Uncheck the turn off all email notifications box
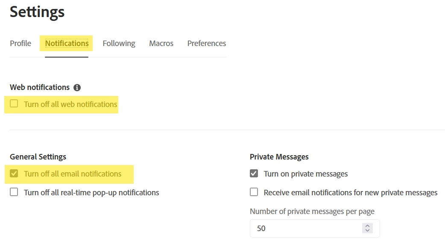This screenshot has width=445, height=249. [14, 174]
